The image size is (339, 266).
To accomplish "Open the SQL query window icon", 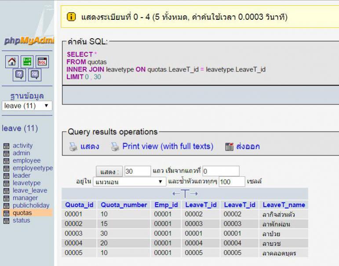I will 42,62.
